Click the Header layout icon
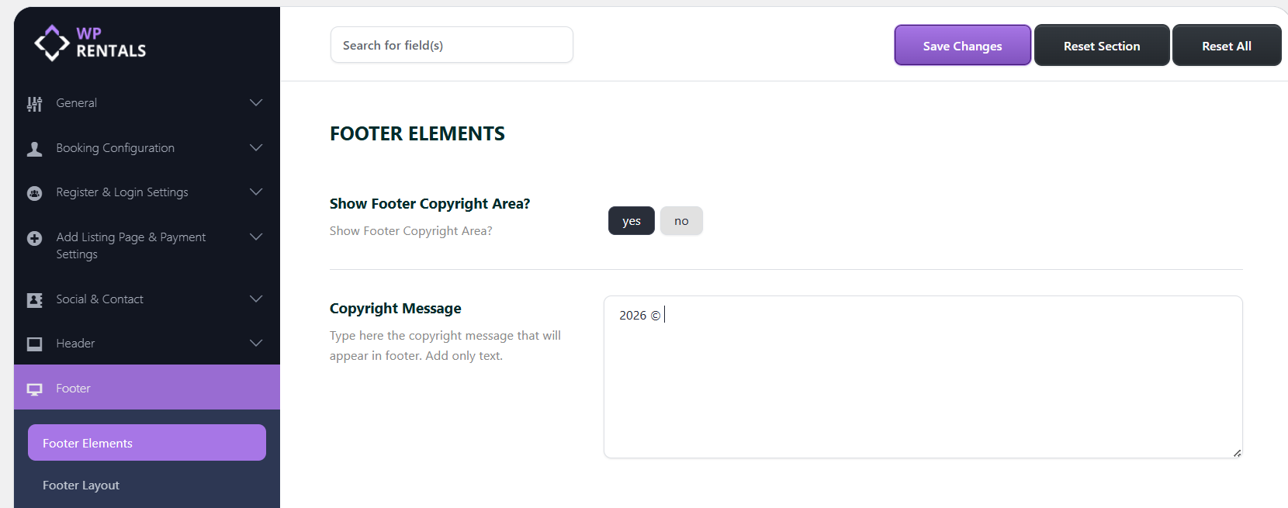Image resolution: width=1288 pixels, height=508 pixels. pyautogui.click(x=35, y=344)
